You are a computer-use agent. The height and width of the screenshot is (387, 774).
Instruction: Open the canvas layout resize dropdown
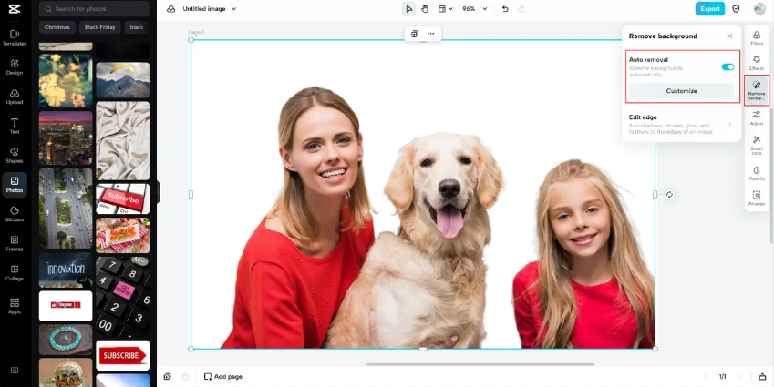click(x=446, y=9)
